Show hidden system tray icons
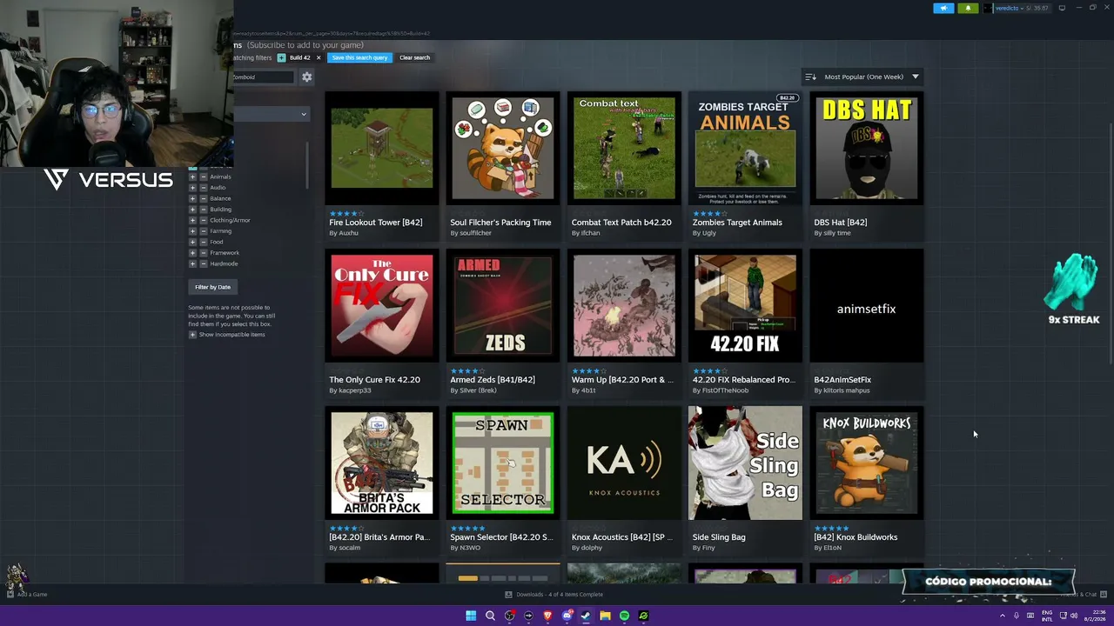The height and width of the screenshot is (626, 1114). click(1002, 616)
